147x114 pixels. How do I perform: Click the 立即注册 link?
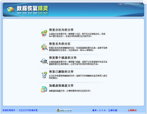pyautogui.click(x=113, y=110)
